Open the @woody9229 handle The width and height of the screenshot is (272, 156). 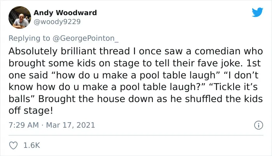click(57, 22)
